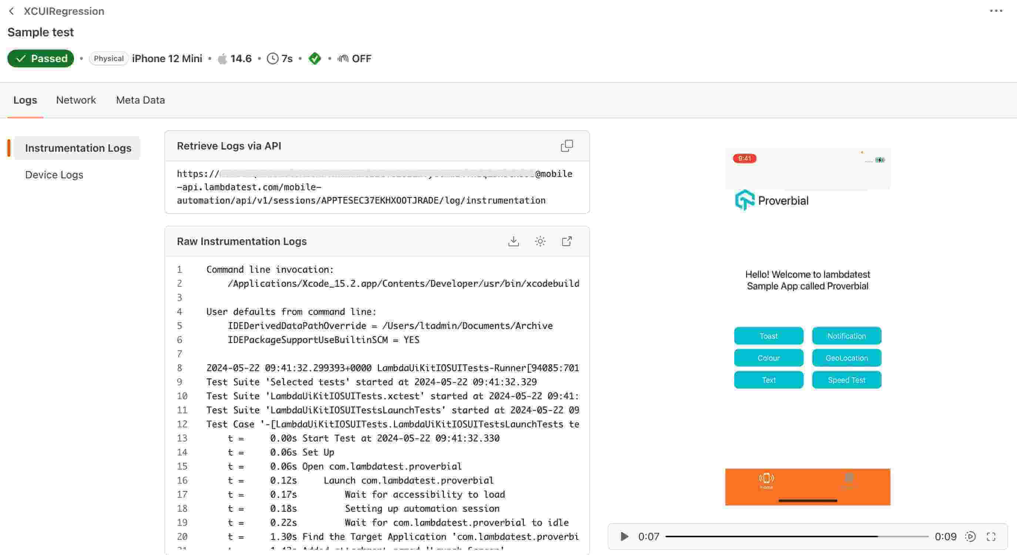Click the tunnel OFF indicator

click(354, 58)
